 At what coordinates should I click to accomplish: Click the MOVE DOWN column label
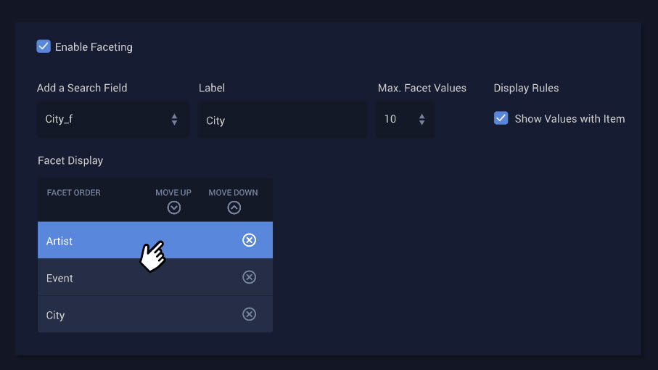[234, 192]
